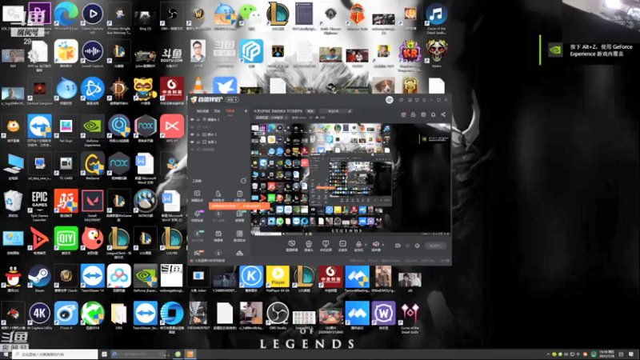Screen dimensions: 640x360
Task: Open Windows Start menu
Action: click(x=6, y=354)
